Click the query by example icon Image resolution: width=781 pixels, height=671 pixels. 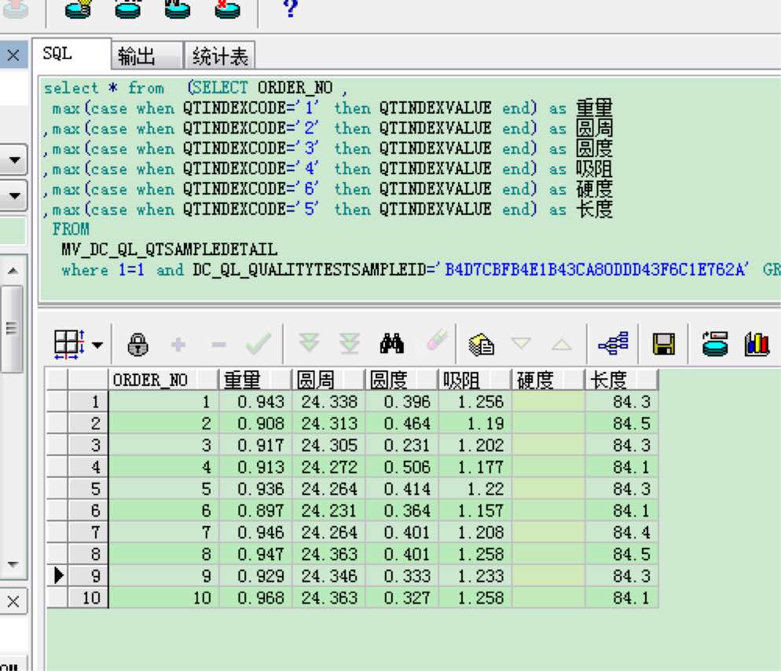481,345
